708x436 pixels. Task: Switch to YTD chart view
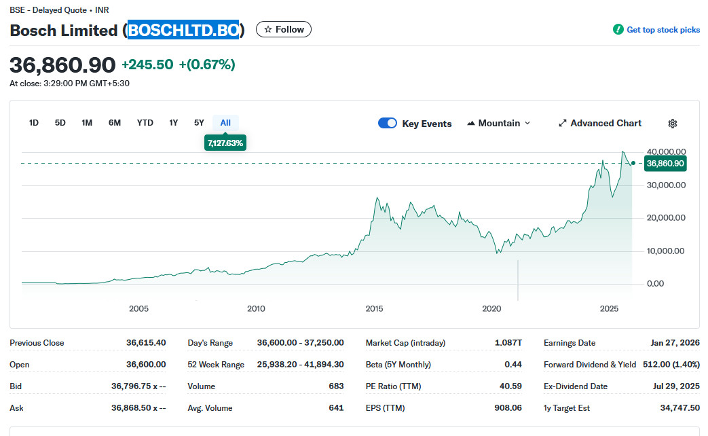145,123
